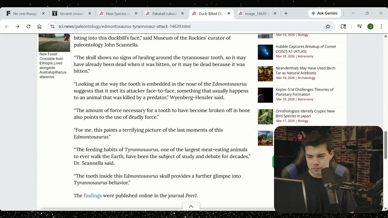Open a new tab with plus button
388x218 pixels.
[286, 13]
